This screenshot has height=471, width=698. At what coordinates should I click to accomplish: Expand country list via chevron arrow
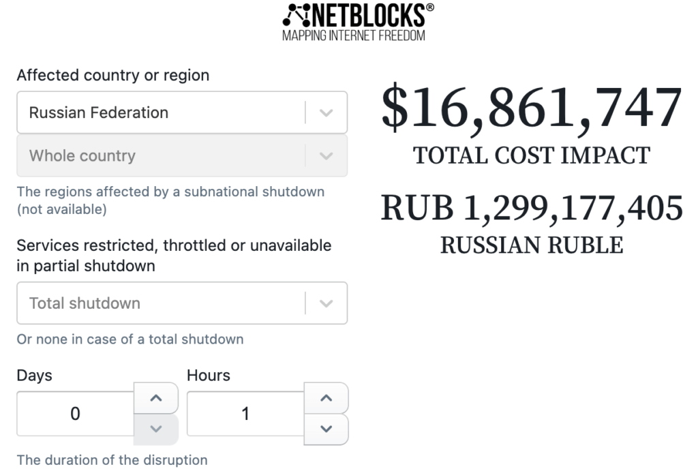pyautogui.click(x=327, y=112)
